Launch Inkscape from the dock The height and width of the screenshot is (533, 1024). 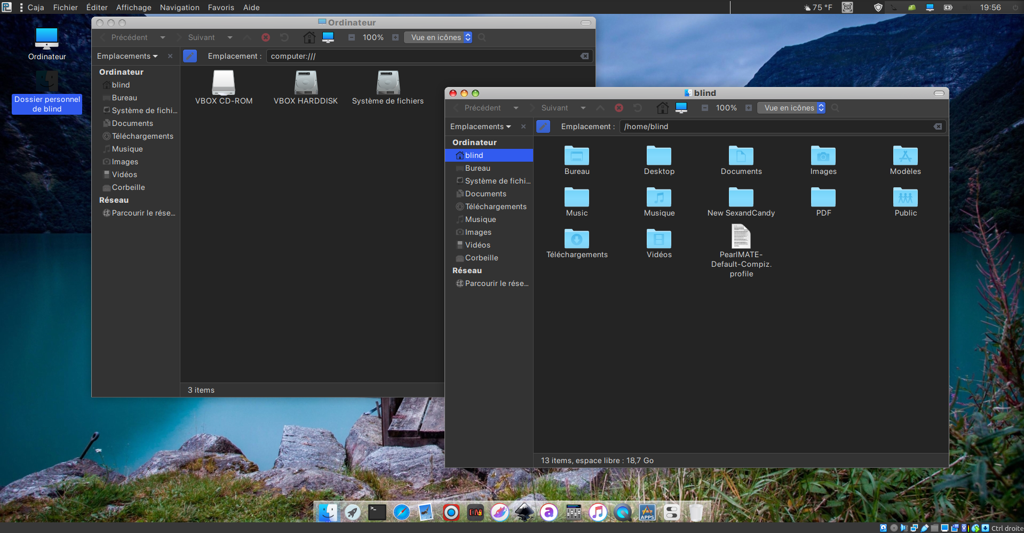click(x=525, y=513)
